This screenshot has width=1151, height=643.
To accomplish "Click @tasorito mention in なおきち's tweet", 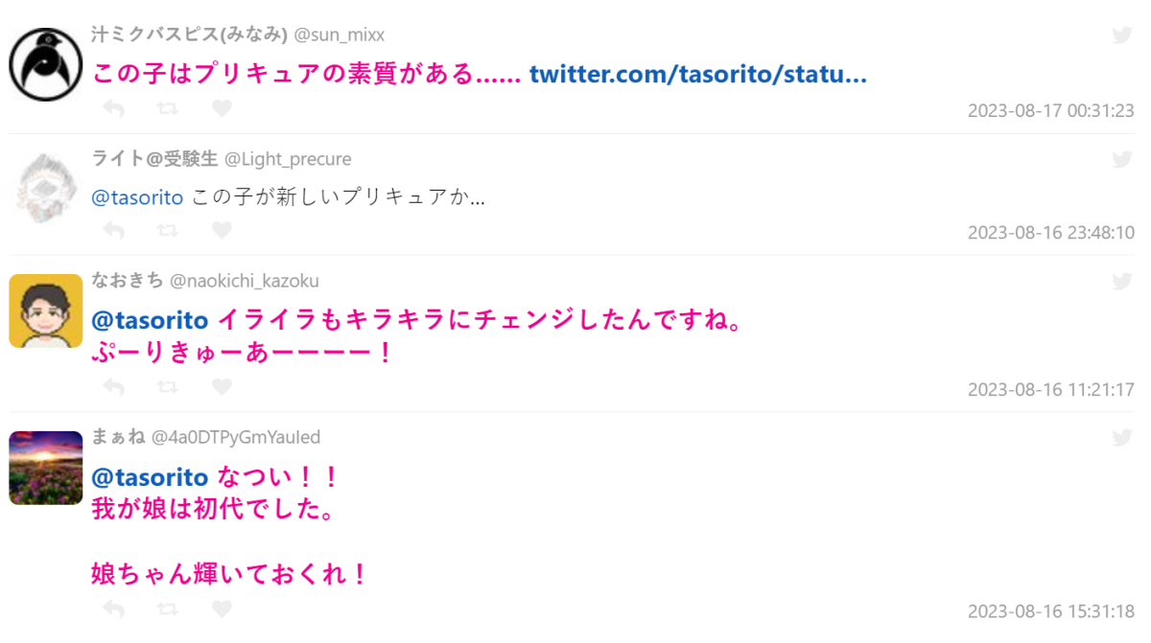I will click(150, 320).
